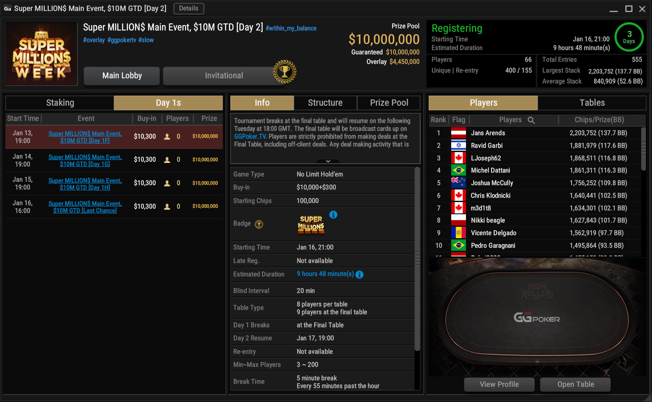Open the Day 1F event link
This screenshot has height=402, width=652.
(85, 137)
